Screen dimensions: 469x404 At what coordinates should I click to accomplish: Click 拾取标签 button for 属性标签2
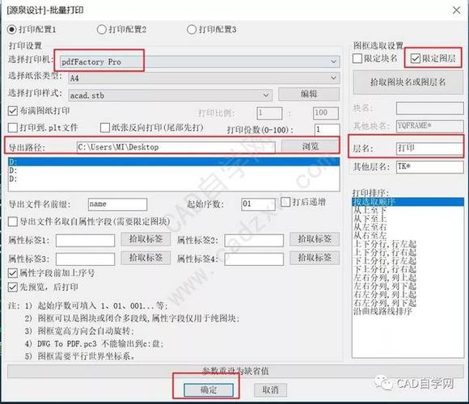click(x=315, y=239)
